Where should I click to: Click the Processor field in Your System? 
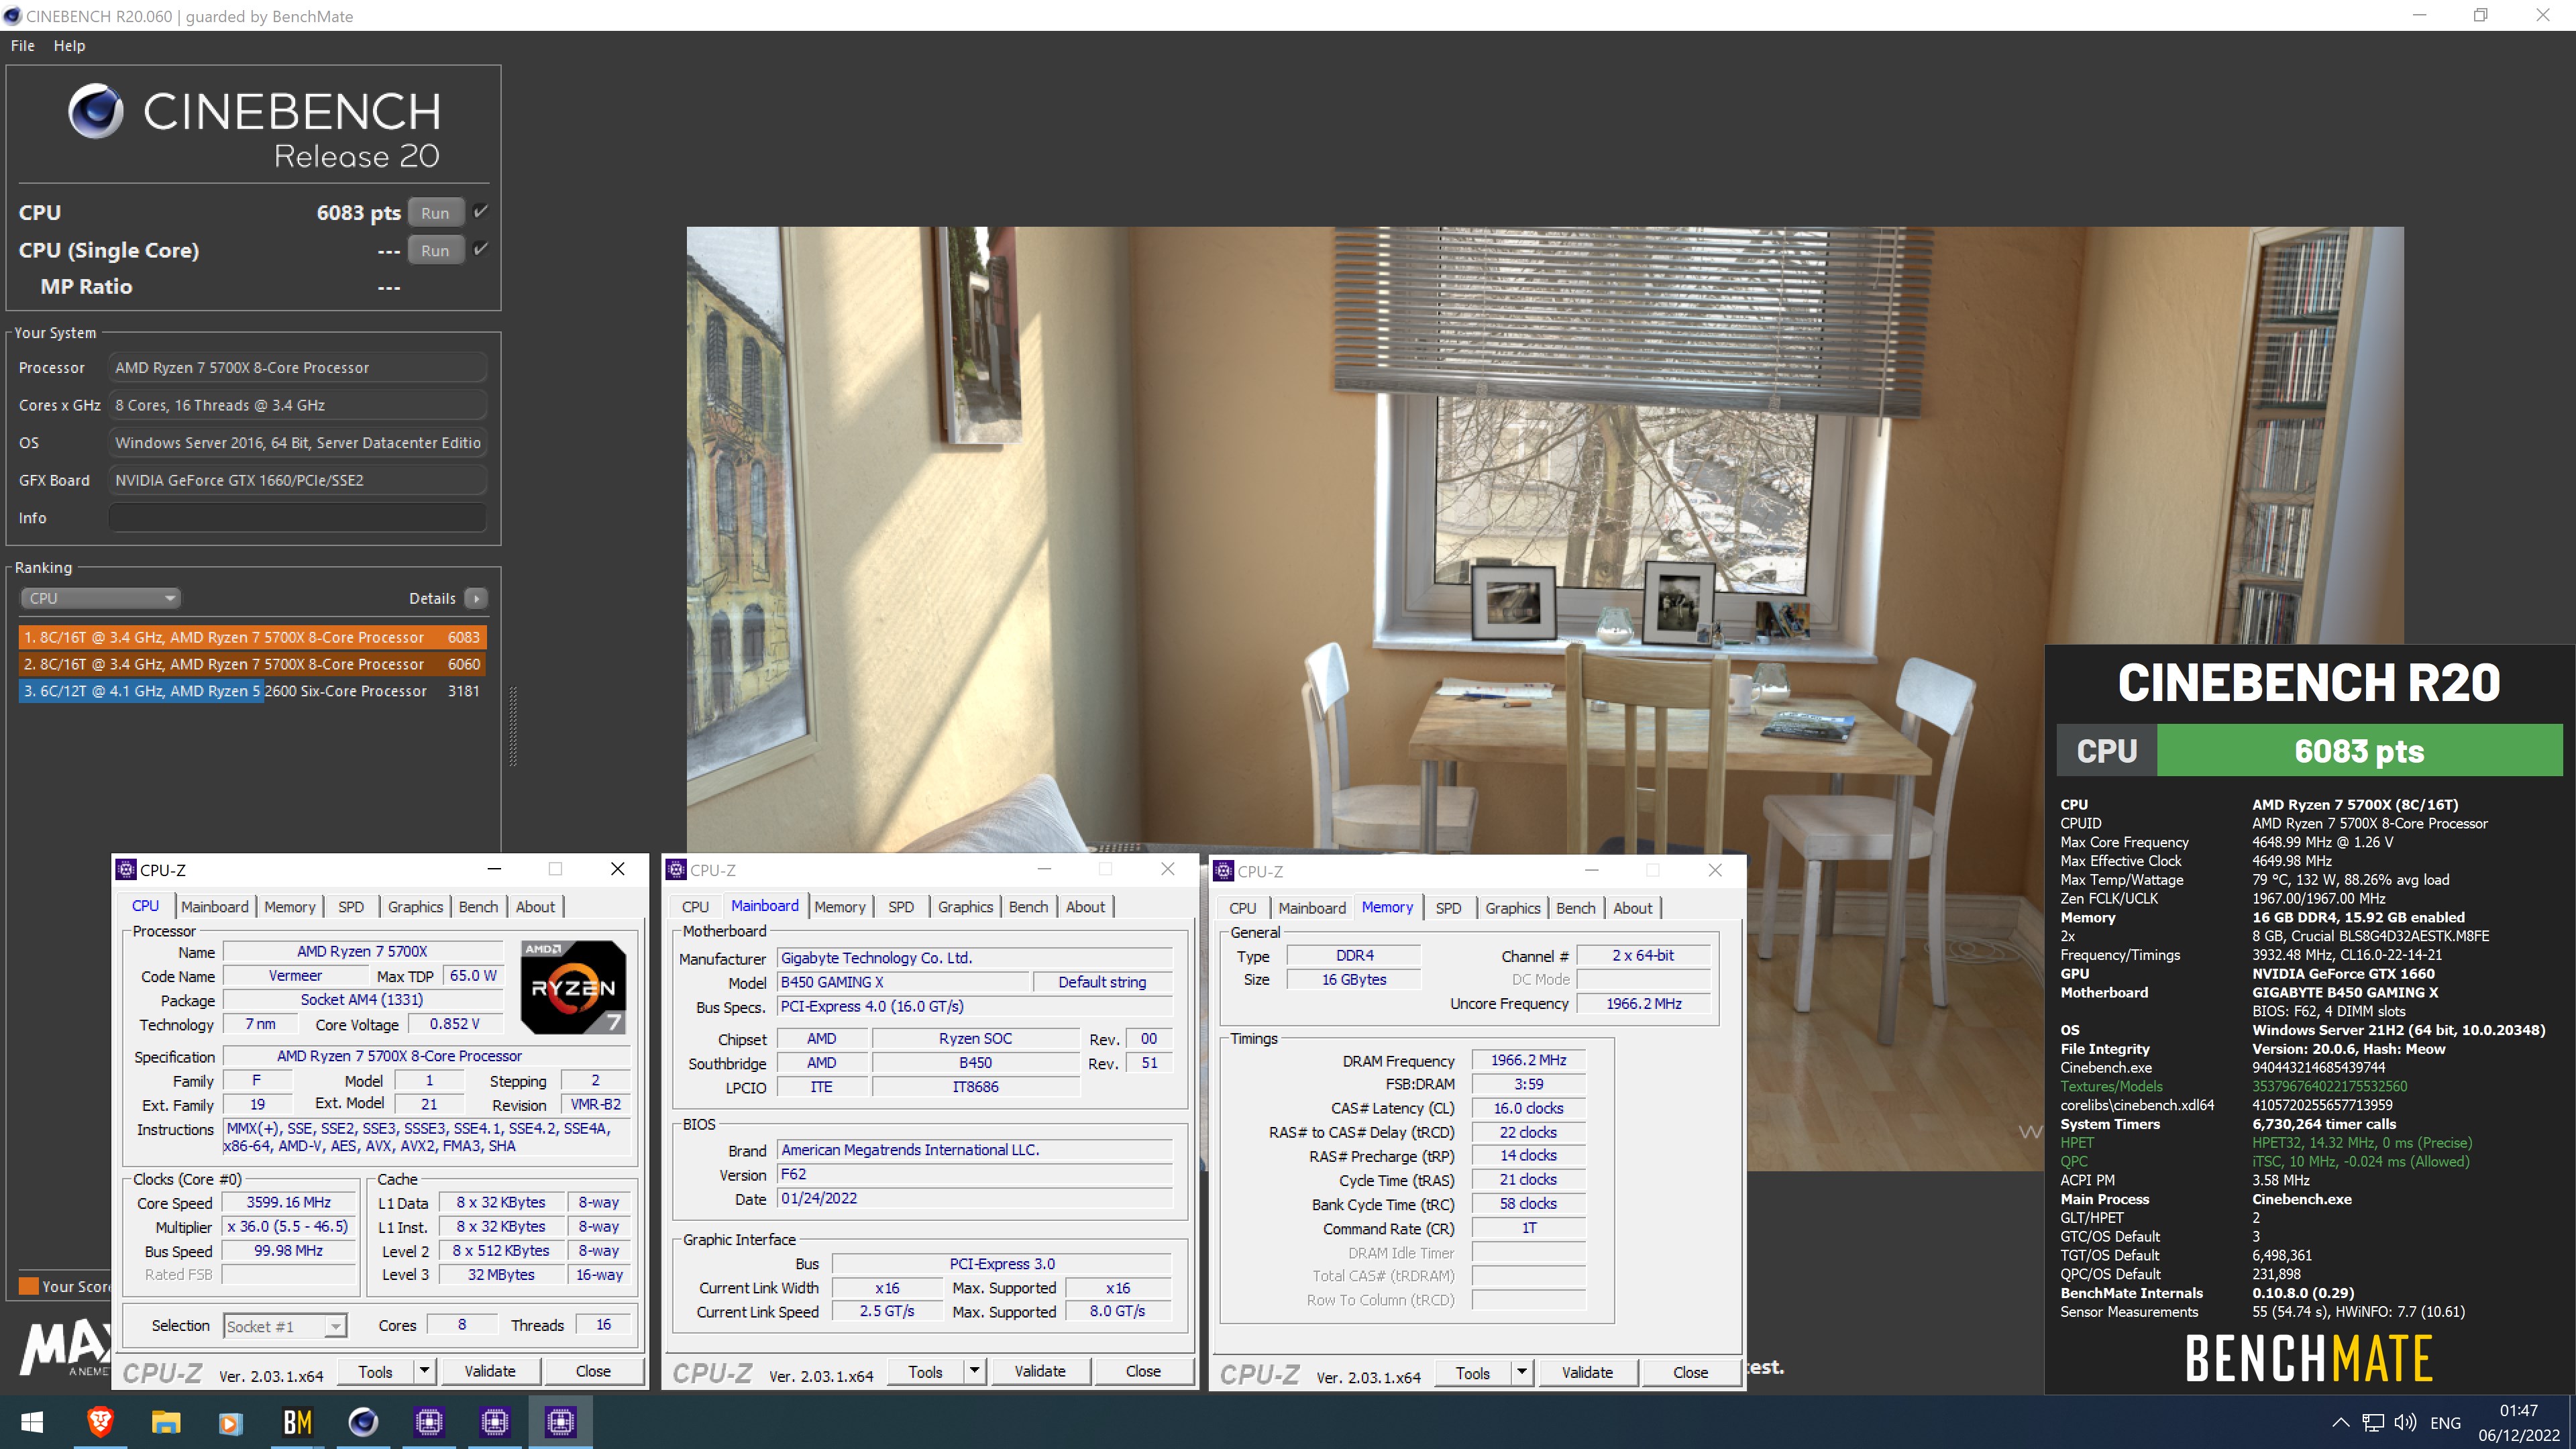coord(297,367)
